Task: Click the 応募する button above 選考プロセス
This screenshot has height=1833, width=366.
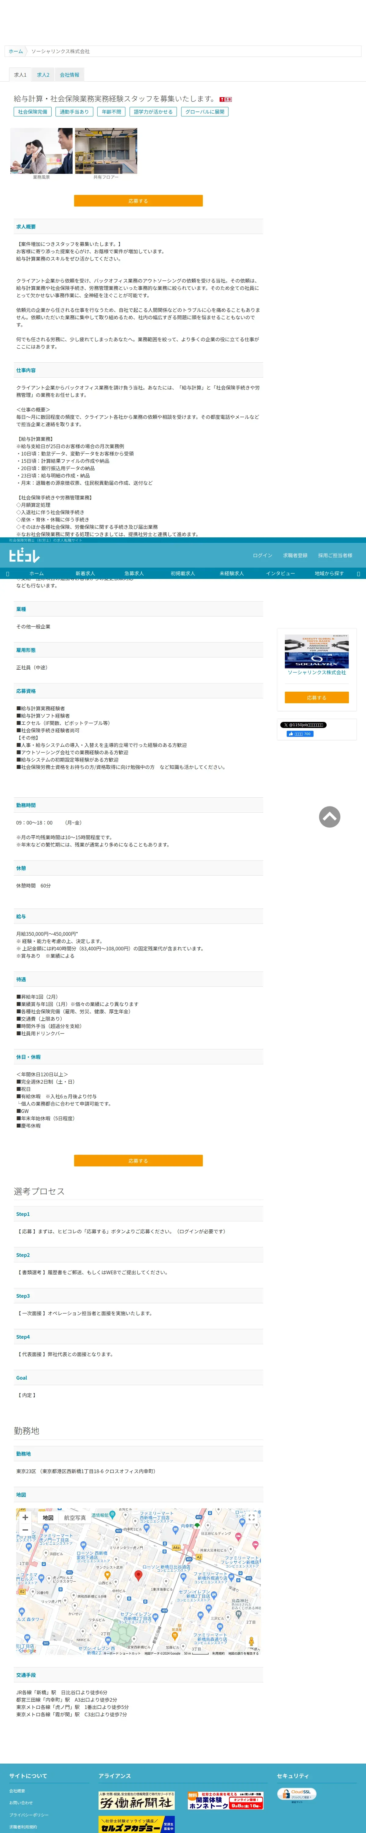Action: (138, 1161)
